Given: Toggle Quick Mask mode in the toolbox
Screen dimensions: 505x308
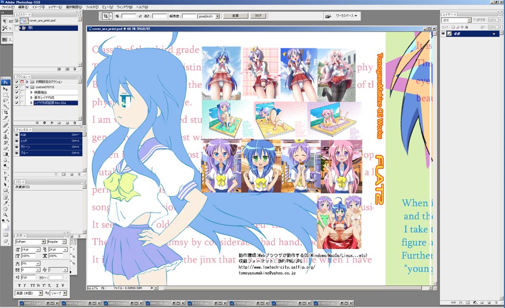Looking at the screenshot, I should (5, 235).
